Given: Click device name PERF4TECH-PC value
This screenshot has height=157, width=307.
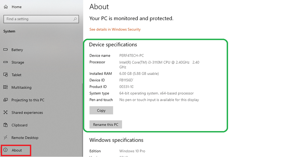Looking at the screenshot, I should 131,56.
